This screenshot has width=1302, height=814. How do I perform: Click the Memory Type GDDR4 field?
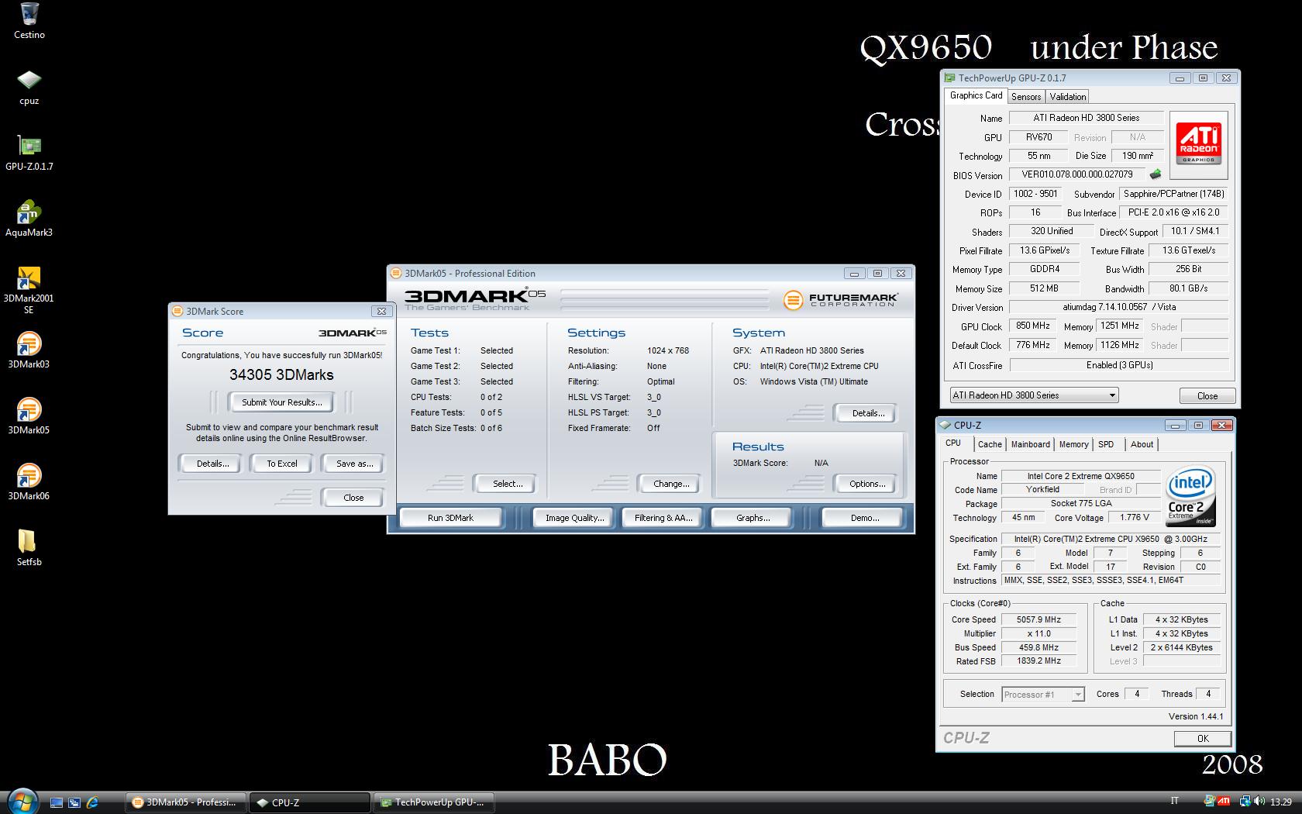[1044, 270]
